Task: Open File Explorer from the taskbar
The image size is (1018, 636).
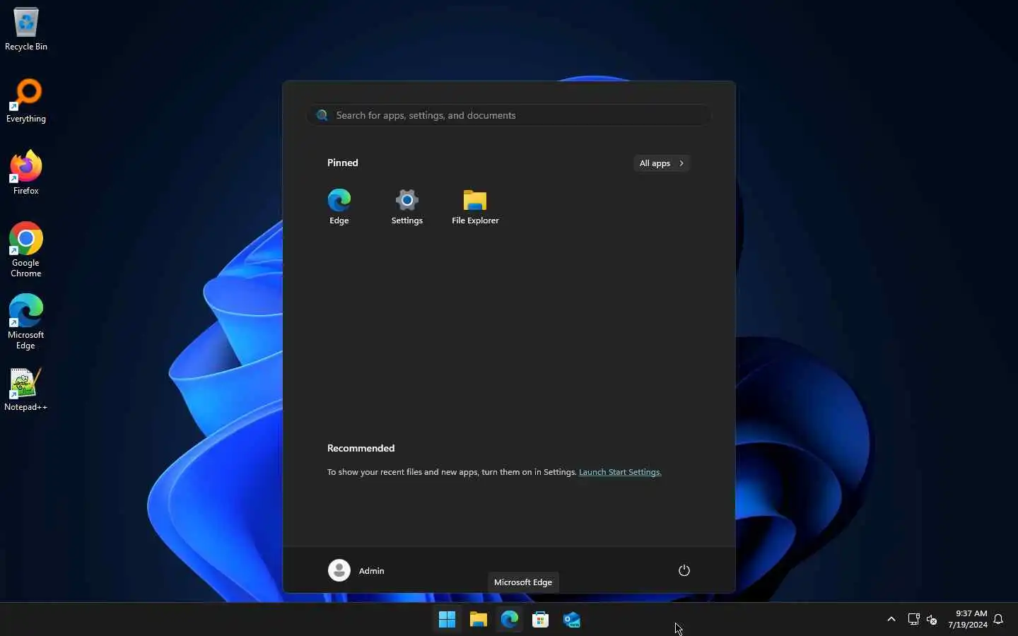Action: (x=479, y=620)
